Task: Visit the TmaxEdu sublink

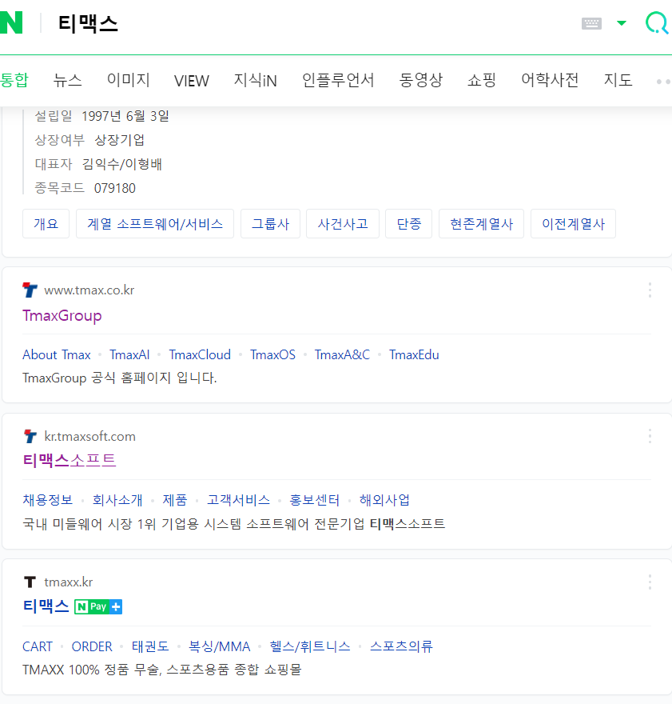Action: (414, 354)
